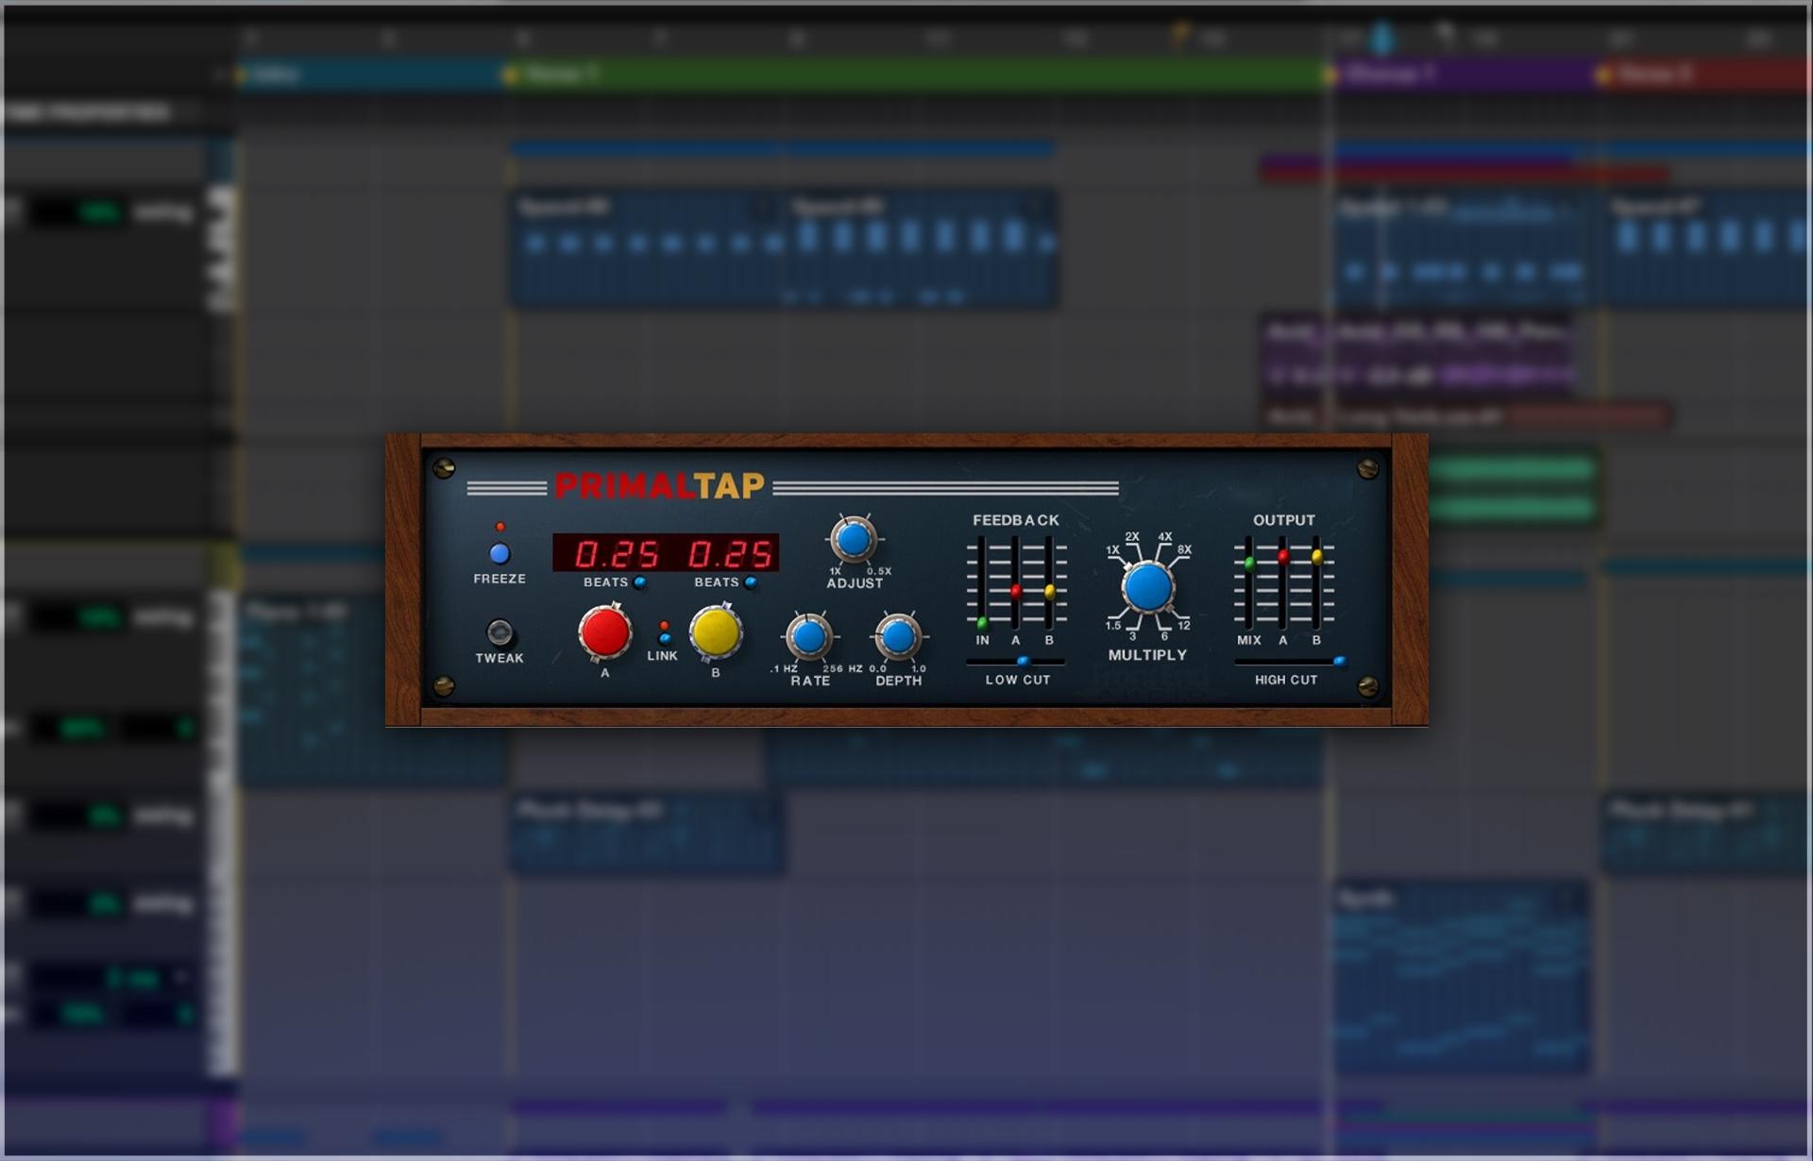Select 2X on the Multiply dial
Screen dimensions: 1813x1161
1132,536
